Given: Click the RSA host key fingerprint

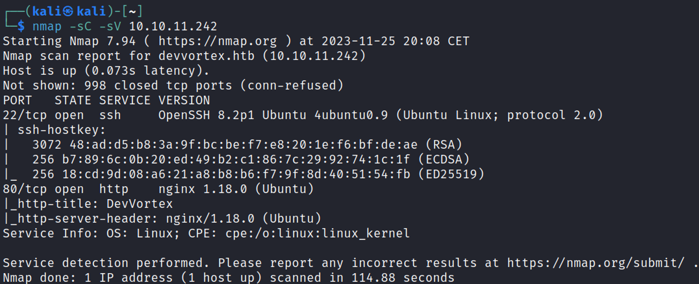Looking at the screenshot, I should (243, 145).
